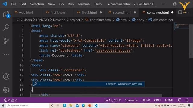Open Task View on the taskbar
This screenshot has width=193, height=108.
[58, 105]
